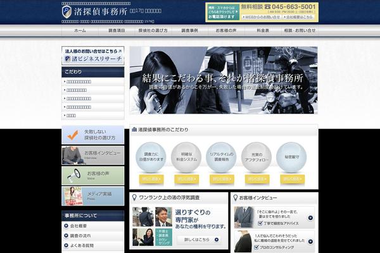This screenshot has width=380, height=253.
Task: Go to 探偵社の選び方 in the nav bar
Action: (x=153, y=30)
